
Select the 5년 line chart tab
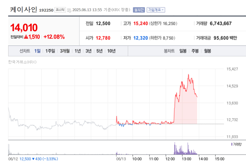point(99,51)
